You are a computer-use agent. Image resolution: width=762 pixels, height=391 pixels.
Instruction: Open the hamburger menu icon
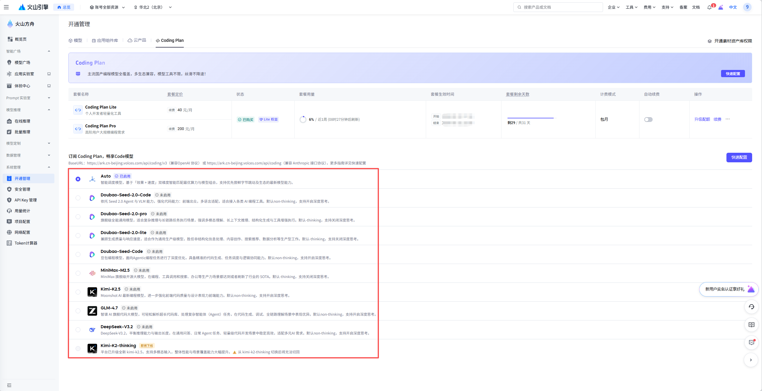6,7
